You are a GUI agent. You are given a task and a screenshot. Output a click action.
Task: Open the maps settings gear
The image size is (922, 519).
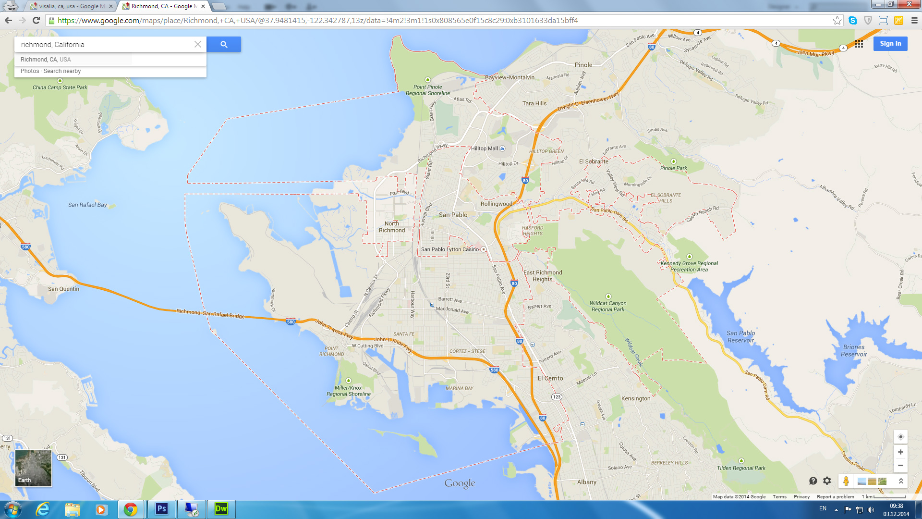[x=827, y=481]
